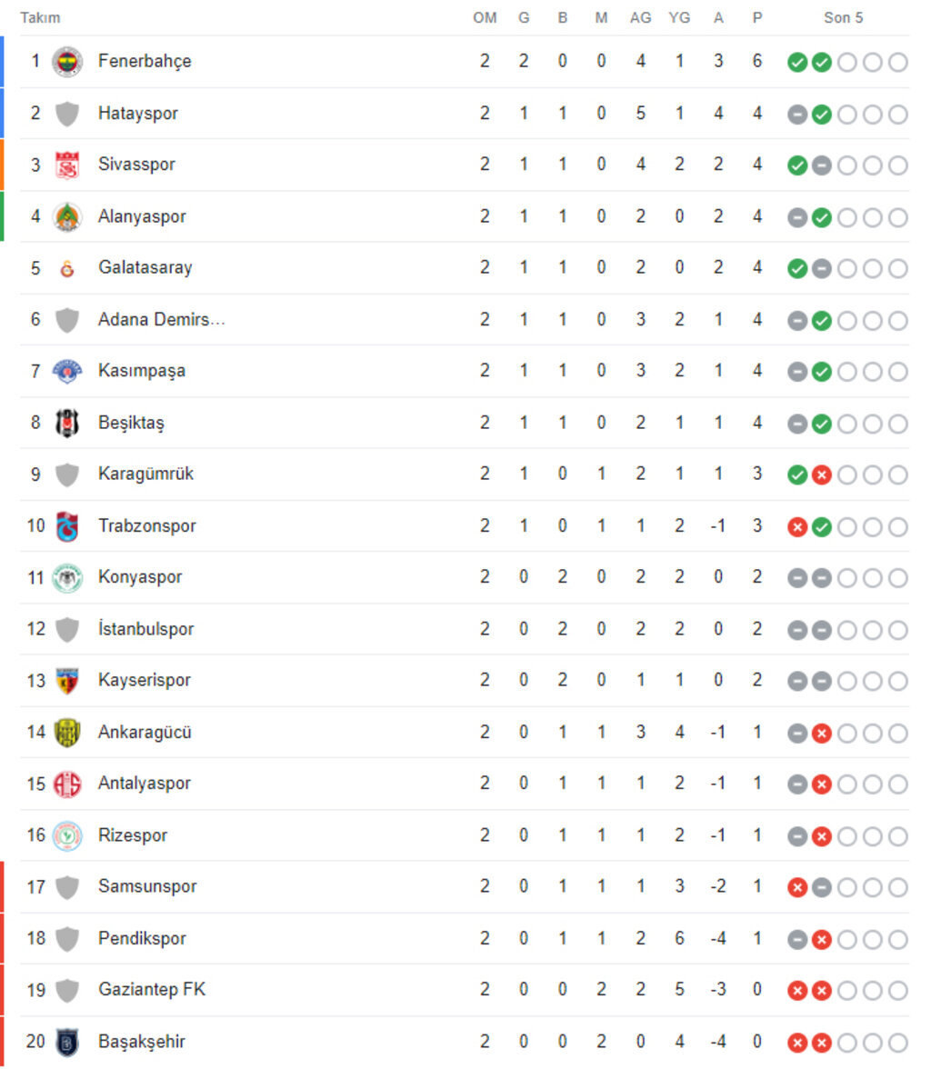Select the Kasımpaşa team name
Image resolution: width=931 pixels, height=1069 pixels.
click(142, 371)
